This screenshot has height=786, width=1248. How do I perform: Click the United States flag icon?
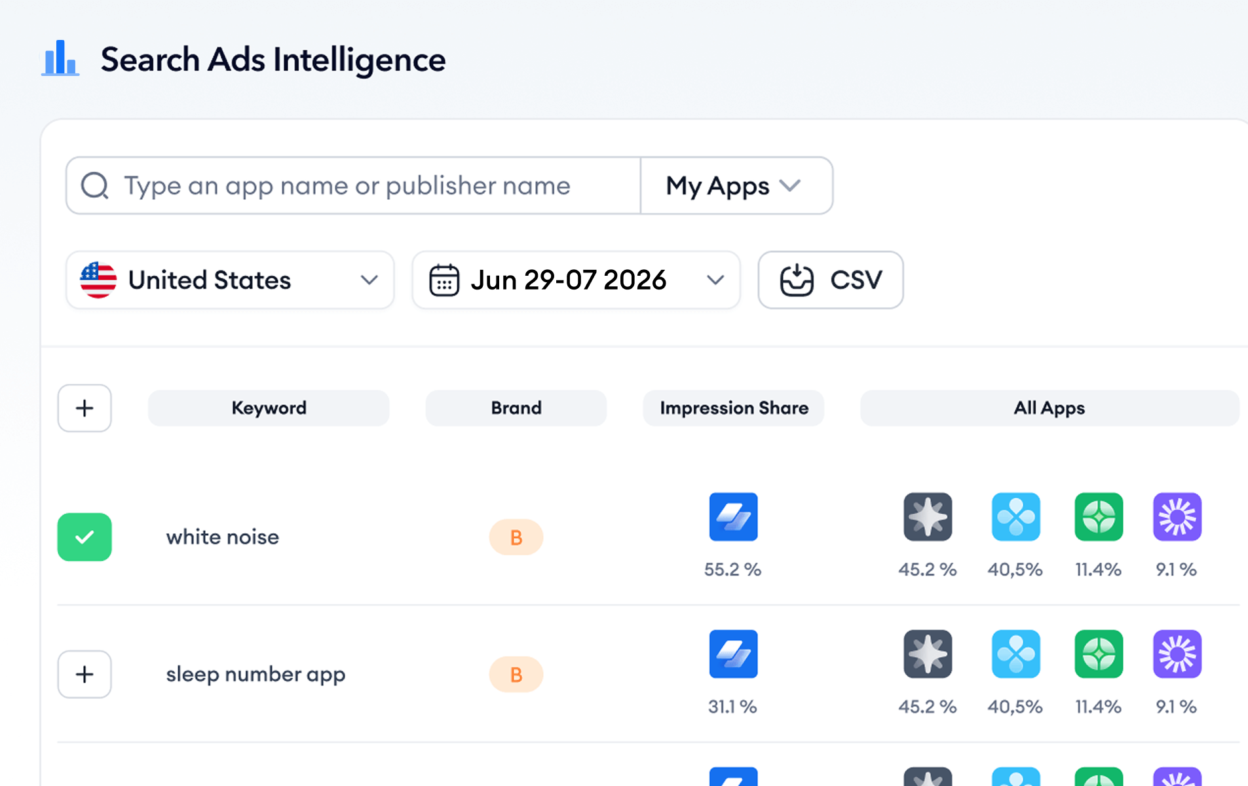pos(98,280)
